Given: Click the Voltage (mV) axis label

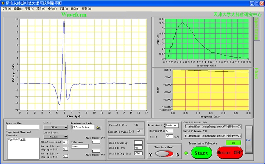Looking at the screenshot, I should tap(13, 73).
